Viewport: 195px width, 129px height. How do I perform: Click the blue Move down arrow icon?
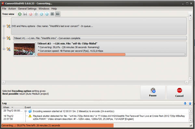tap(41, 14)
